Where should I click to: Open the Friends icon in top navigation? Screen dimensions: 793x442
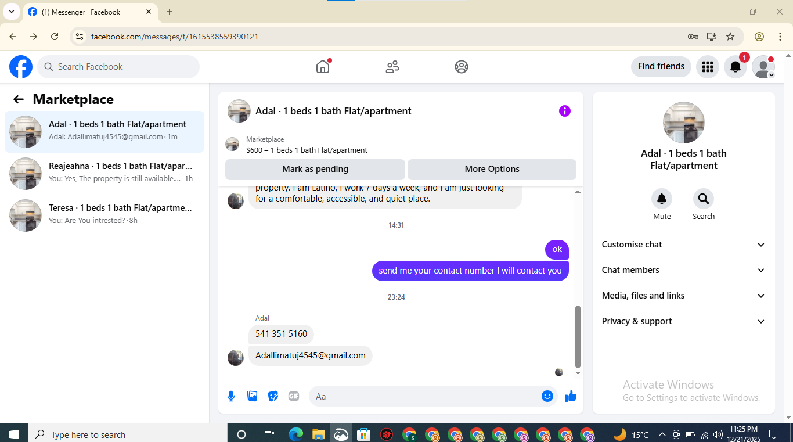coord(392,67)
